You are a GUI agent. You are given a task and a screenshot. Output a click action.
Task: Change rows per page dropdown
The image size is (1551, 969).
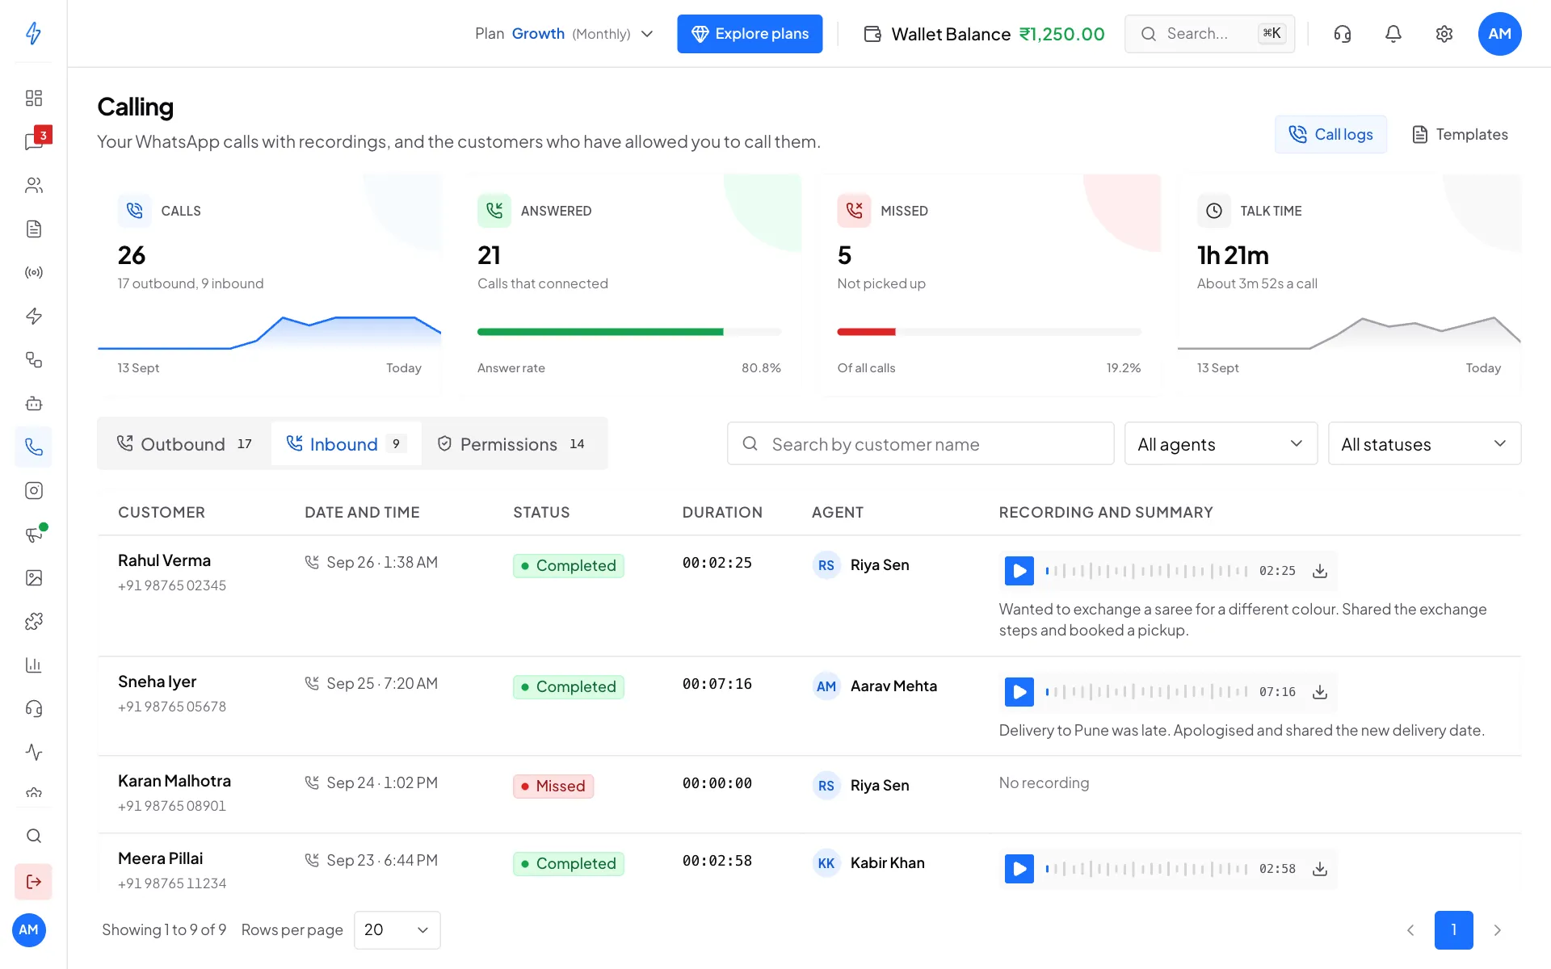(x=397, y=930)
